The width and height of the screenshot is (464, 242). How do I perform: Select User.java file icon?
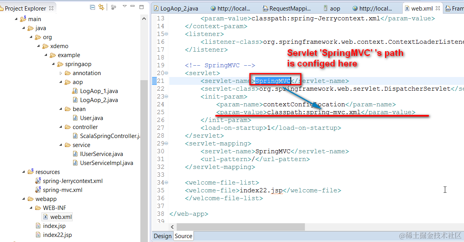(x=75, y=118)
